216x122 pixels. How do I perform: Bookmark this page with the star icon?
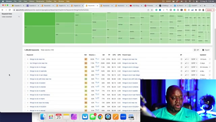pos(152,10)
